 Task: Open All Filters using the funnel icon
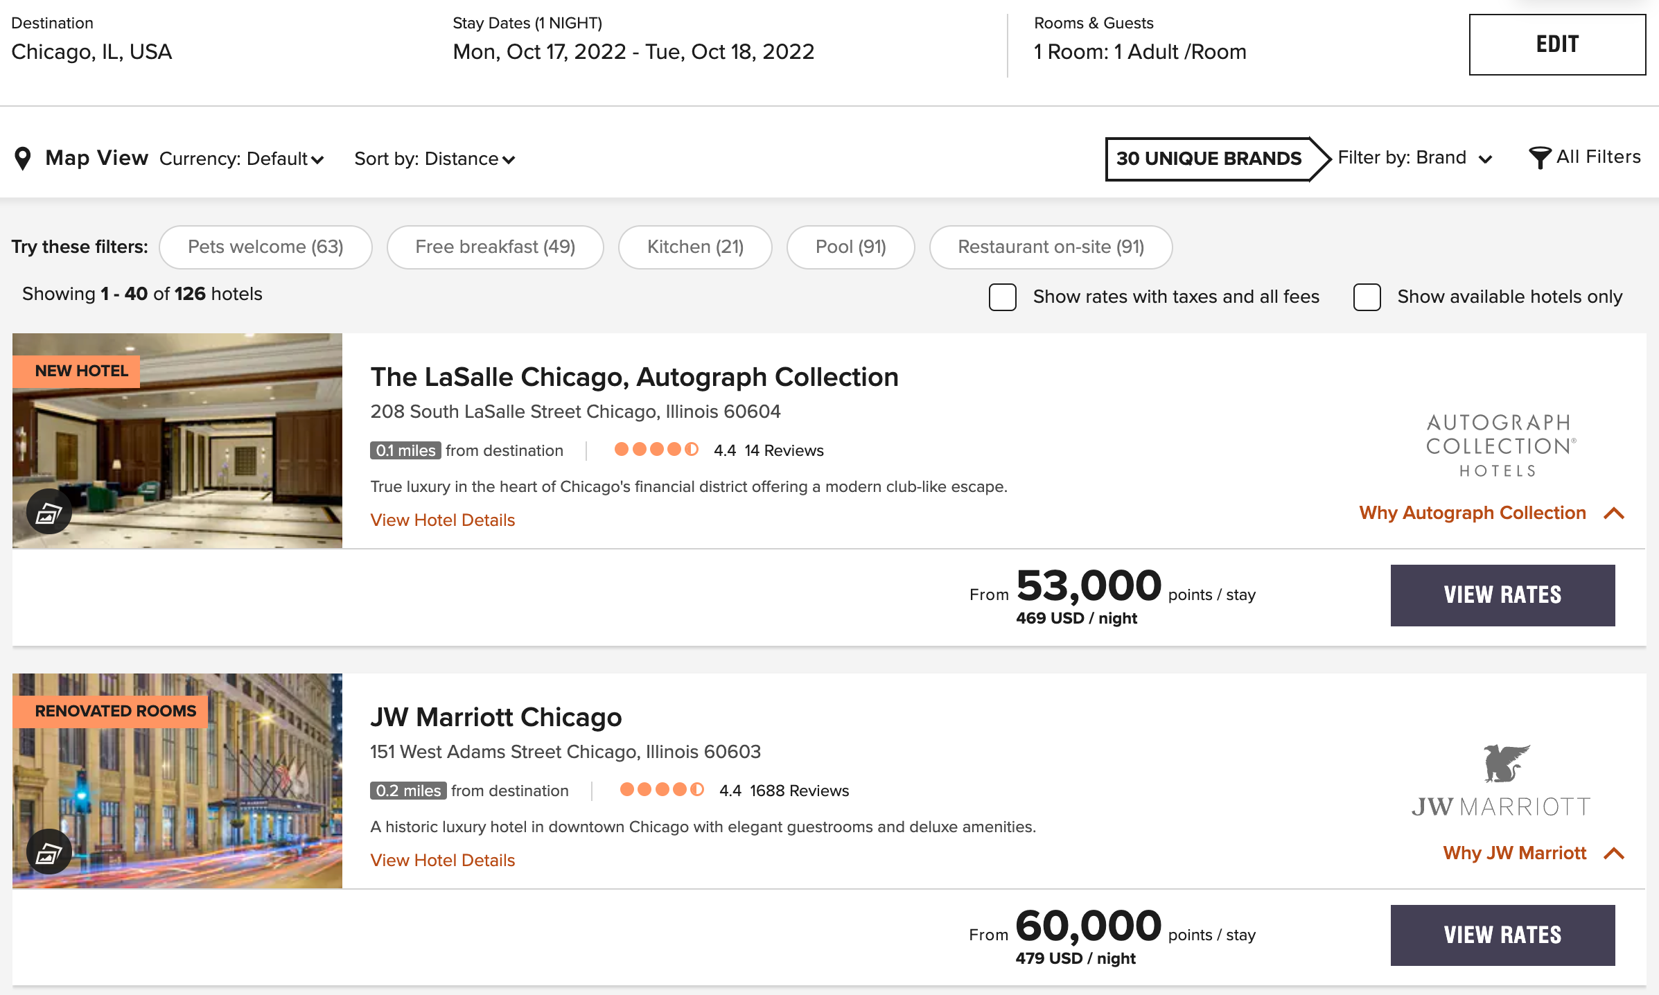click(x=1540, y=157)
